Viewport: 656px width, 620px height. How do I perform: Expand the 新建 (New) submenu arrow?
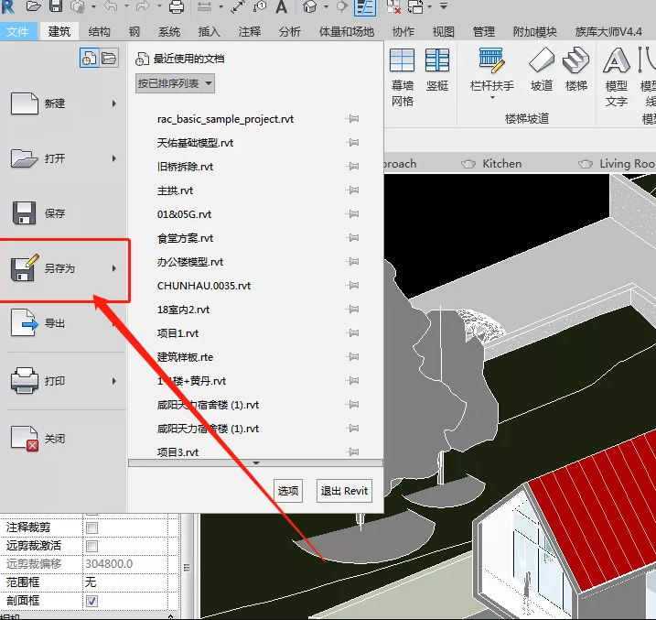coord(114,103)
